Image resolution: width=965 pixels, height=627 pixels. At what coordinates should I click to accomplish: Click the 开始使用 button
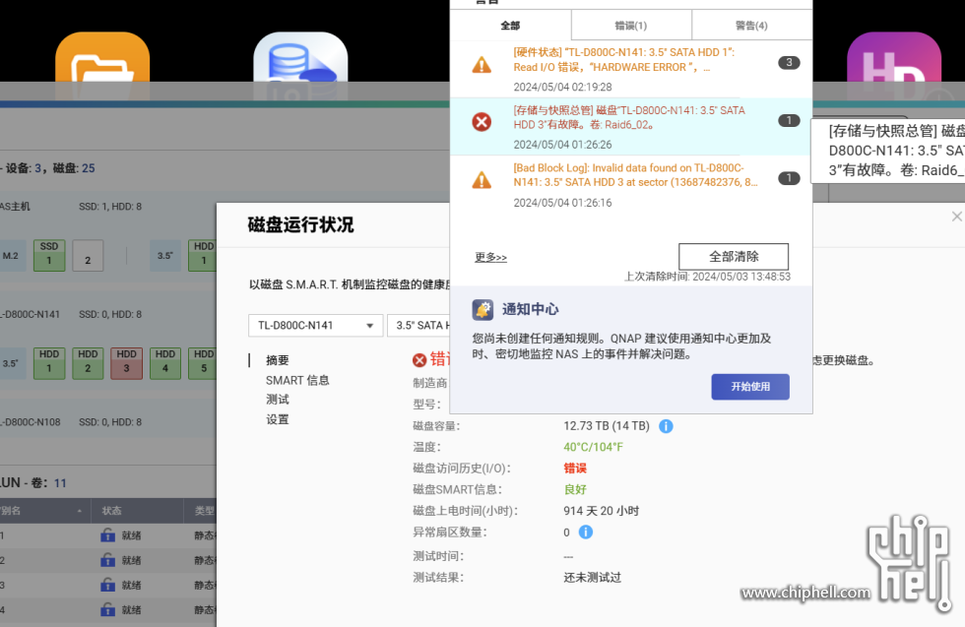[x=750, y=387]
